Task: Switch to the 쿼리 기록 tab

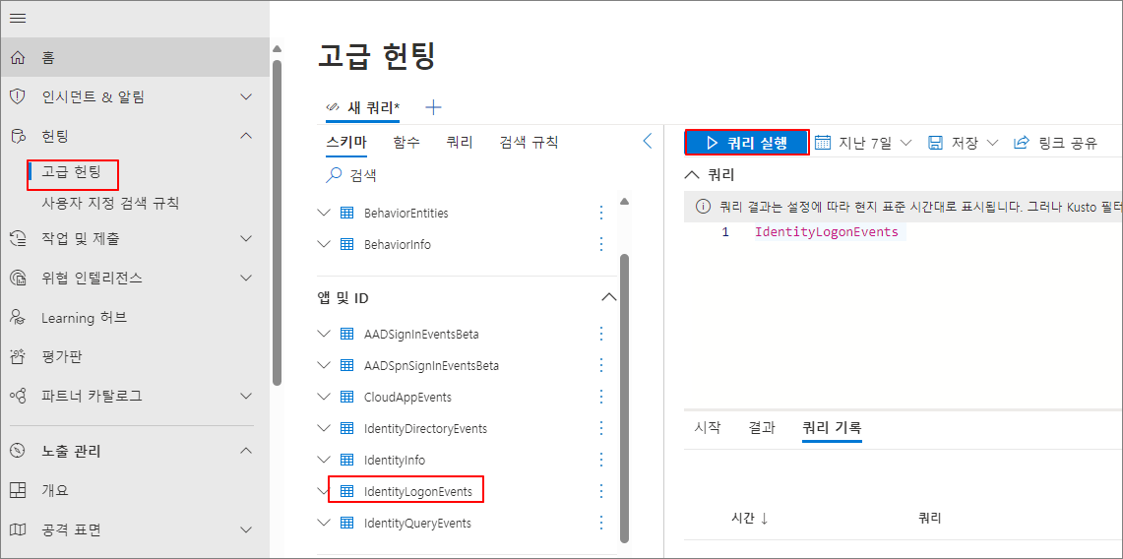Action: click(x=832, y=428)
